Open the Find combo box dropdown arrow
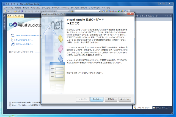Image resolution: width=176 pixels, height=117 pixels. pyautogui.click(x=100, y=11)
